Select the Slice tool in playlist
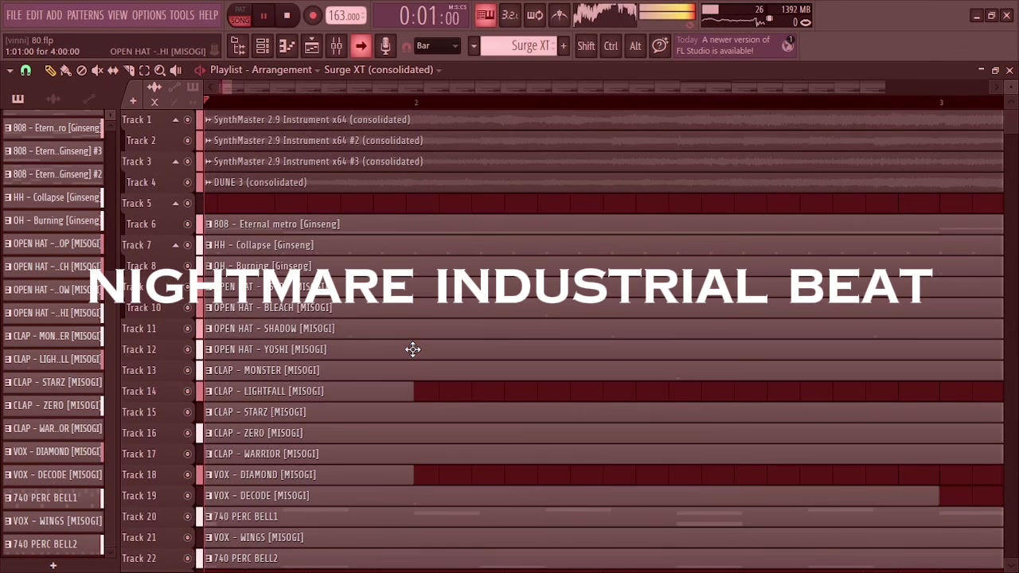This screenshot has height=573, width=1019. (x=129, y=70)
